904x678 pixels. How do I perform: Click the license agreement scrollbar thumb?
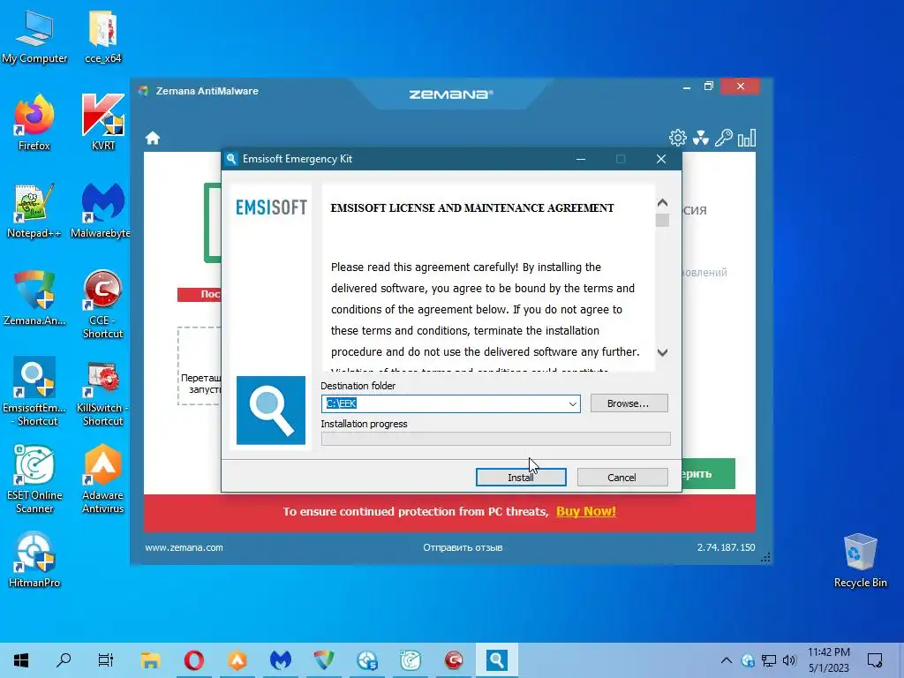pos(662,220)
